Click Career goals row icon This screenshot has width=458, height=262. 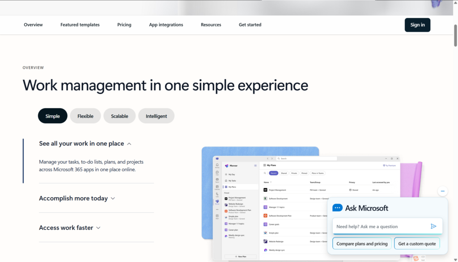pyautogui.click(x=265, y=225)
